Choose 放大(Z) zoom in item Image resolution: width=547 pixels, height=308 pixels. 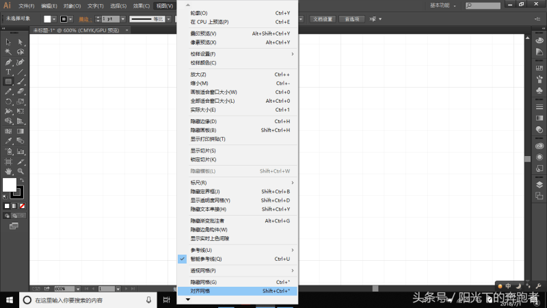click(x=237, y=75)
